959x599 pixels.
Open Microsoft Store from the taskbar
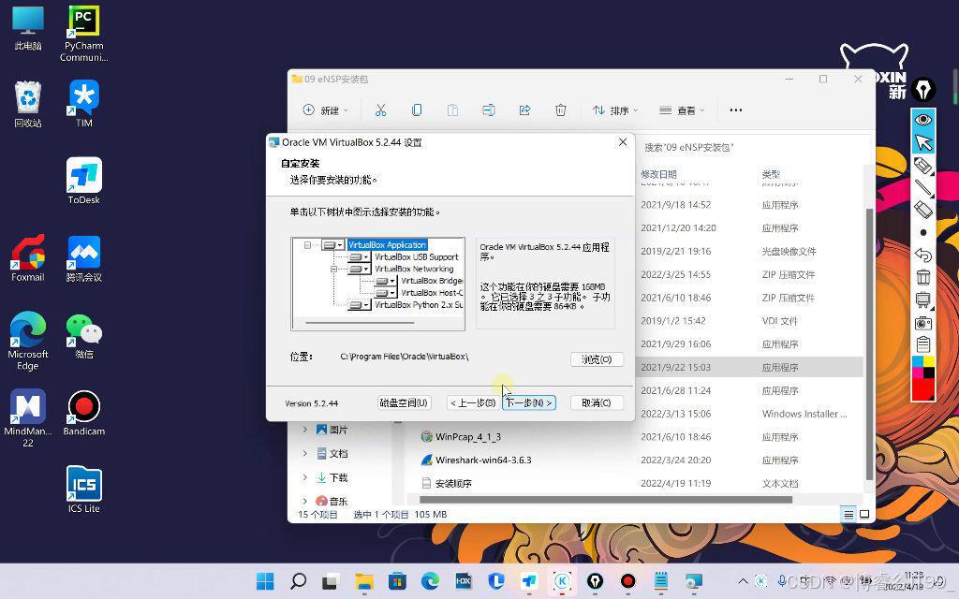(x=397, y=581)
